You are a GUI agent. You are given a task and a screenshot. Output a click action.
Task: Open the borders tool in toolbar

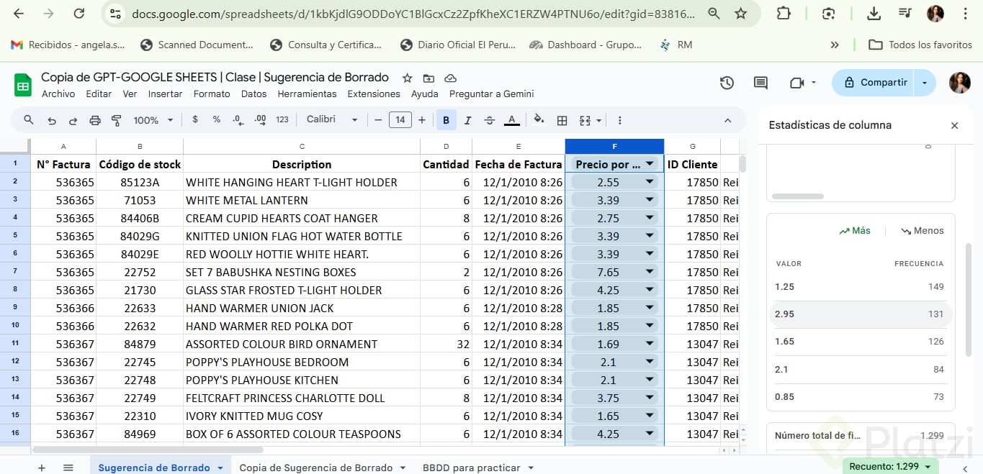coord(562,120)
